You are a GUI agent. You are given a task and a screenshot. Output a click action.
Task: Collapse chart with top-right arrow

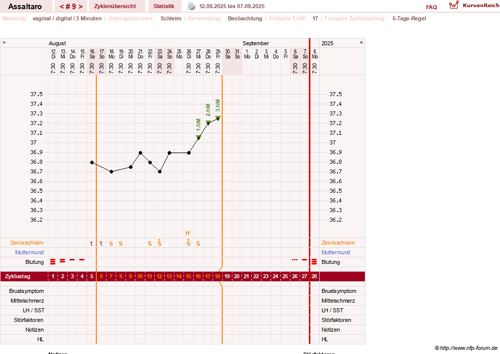click(361, 42)
